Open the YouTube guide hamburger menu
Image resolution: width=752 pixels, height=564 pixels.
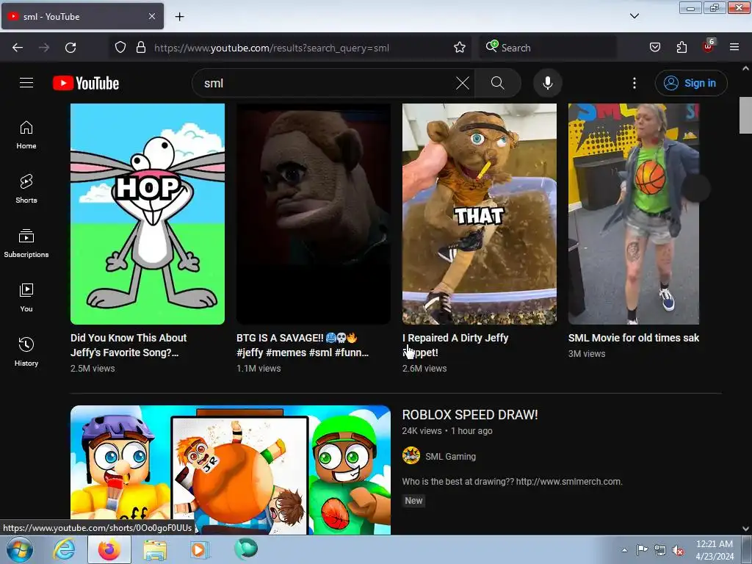(x=26, y=83)
